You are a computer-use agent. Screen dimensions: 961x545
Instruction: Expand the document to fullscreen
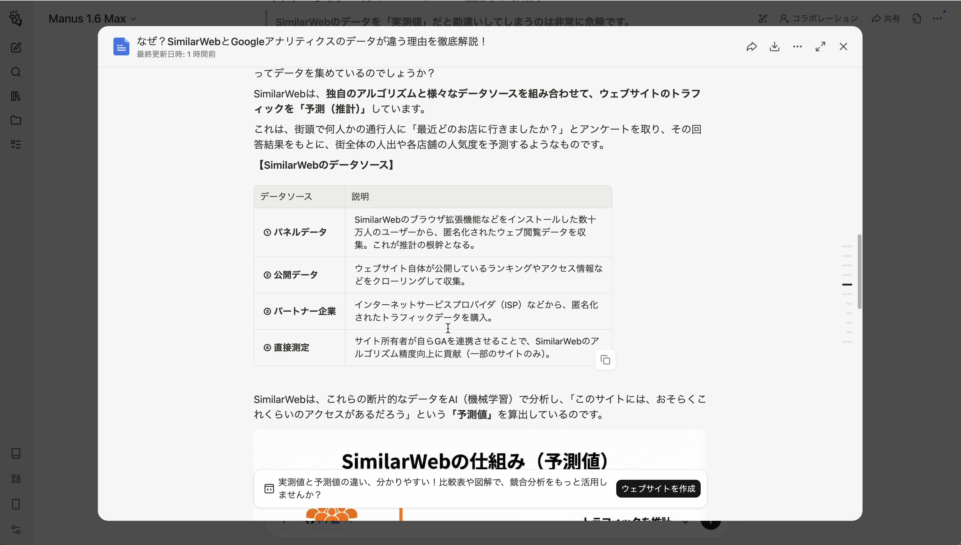tap(820, 46)
